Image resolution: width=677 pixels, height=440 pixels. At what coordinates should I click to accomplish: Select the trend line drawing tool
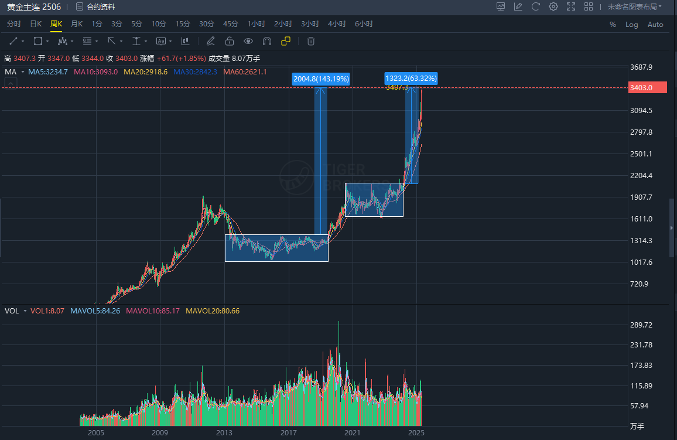13,41
